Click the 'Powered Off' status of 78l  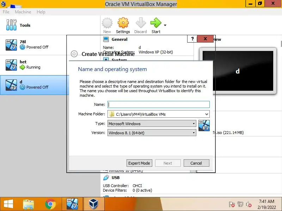pos(37,47)
